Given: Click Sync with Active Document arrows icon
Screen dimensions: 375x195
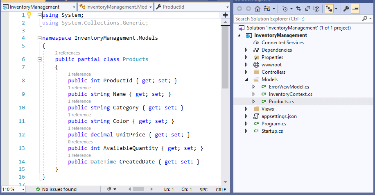Looking at the screenshot, I should (298, 9).
